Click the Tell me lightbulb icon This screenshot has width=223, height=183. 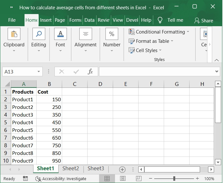pyautogui.click(x=160, y=20)
